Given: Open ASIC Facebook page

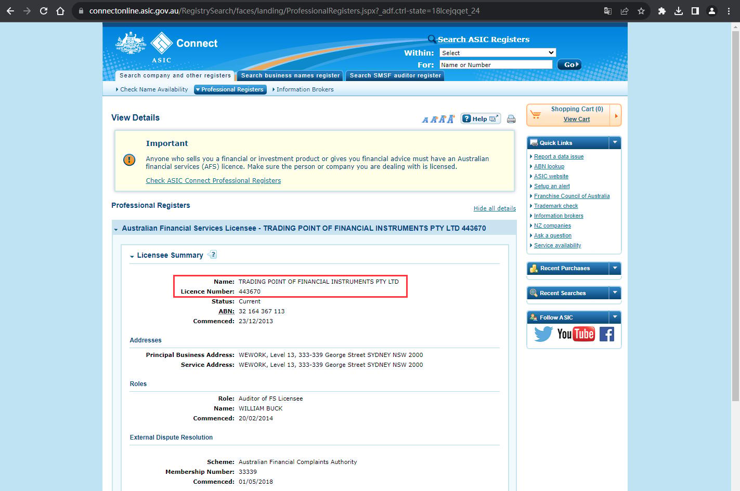Looking at the screenshot, I should click(607, 334).
